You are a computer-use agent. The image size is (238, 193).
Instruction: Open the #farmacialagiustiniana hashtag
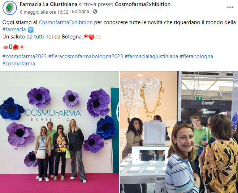(151, 56)
